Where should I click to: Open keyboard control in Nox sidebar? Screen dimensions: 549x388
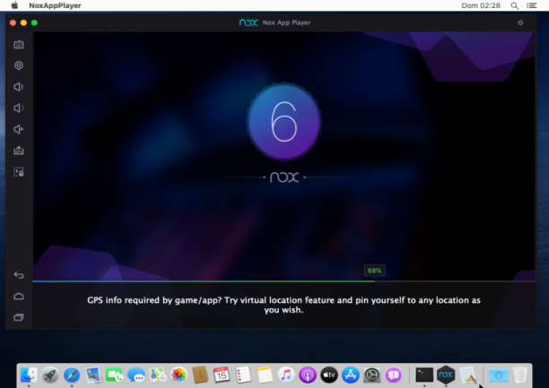click(19, 45)
